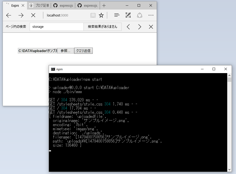Image resolution: width=236 pixels, height=174 pixels.
Task: Open the Edge more actions ellipsis
Action: (151, 15)
